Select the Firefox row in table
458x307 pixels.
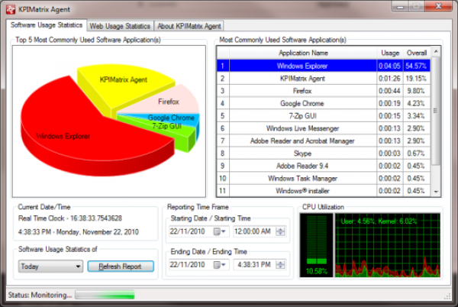pyautogui.click(x=324, y=91)
